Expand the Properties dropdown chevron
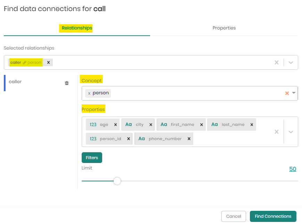 (x=291, y=132)
